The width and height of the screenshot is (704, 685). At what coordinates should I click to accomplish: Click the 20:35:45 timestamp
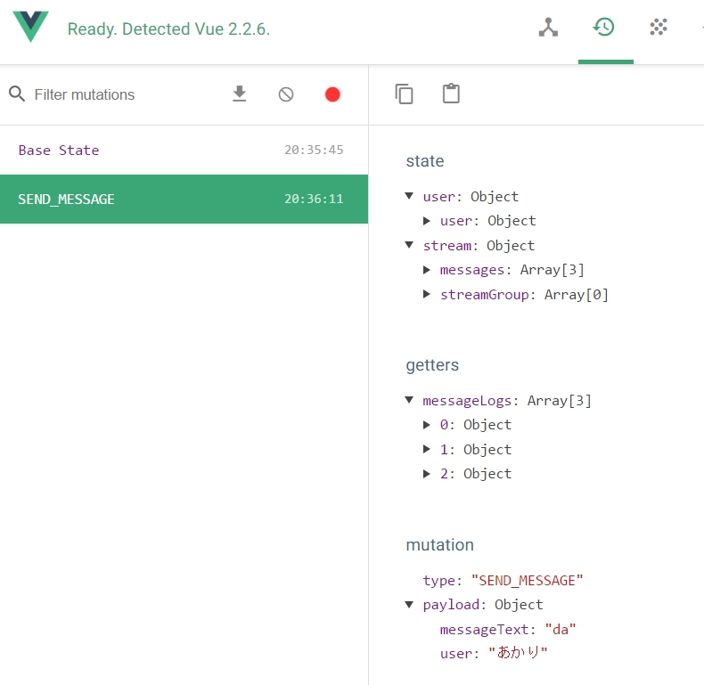click(314, 150)
